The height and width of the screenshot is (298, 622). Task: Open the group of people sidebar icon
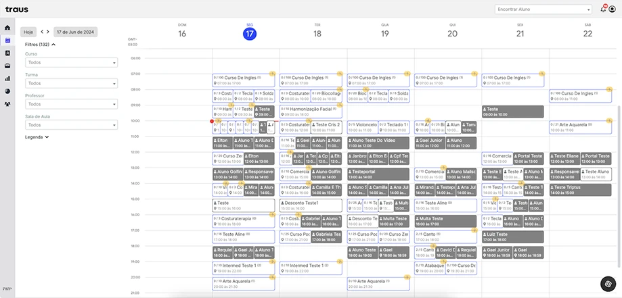[7, 104]
